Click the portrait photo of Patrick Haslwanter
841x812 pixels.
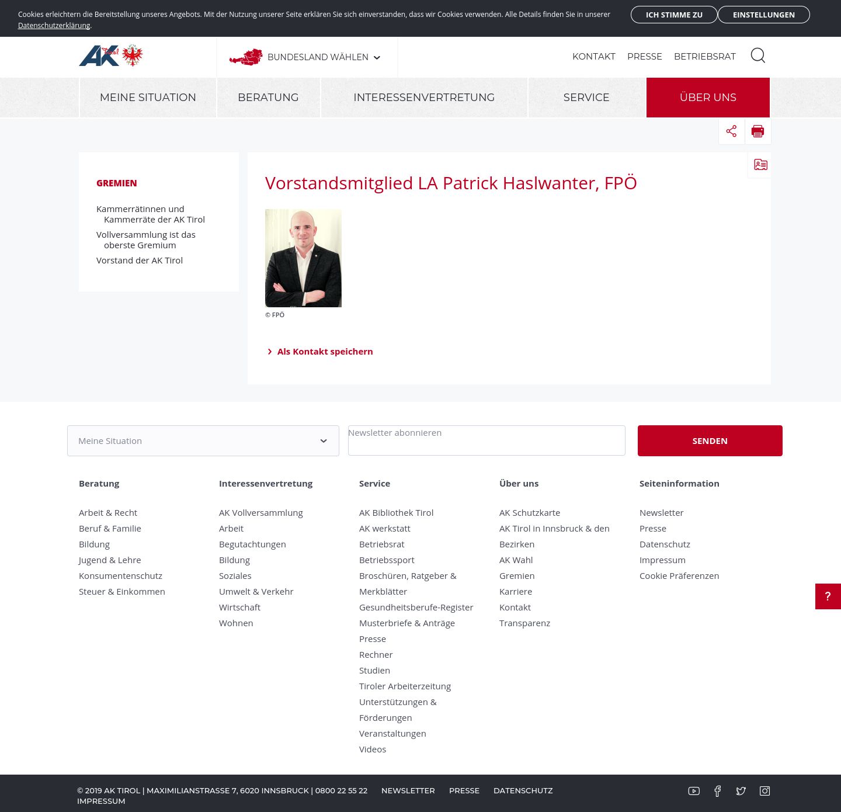pyautogui.click(x=303, y=258)
